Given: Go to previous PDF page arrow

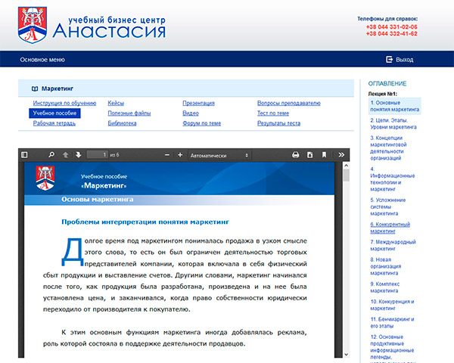Looking at the screenshot, I should point(66,155).
